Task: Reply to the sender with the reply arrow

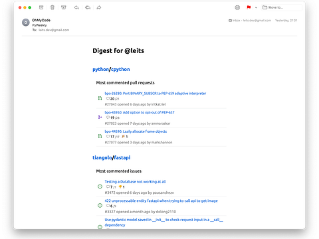Action: click(76, 7)
